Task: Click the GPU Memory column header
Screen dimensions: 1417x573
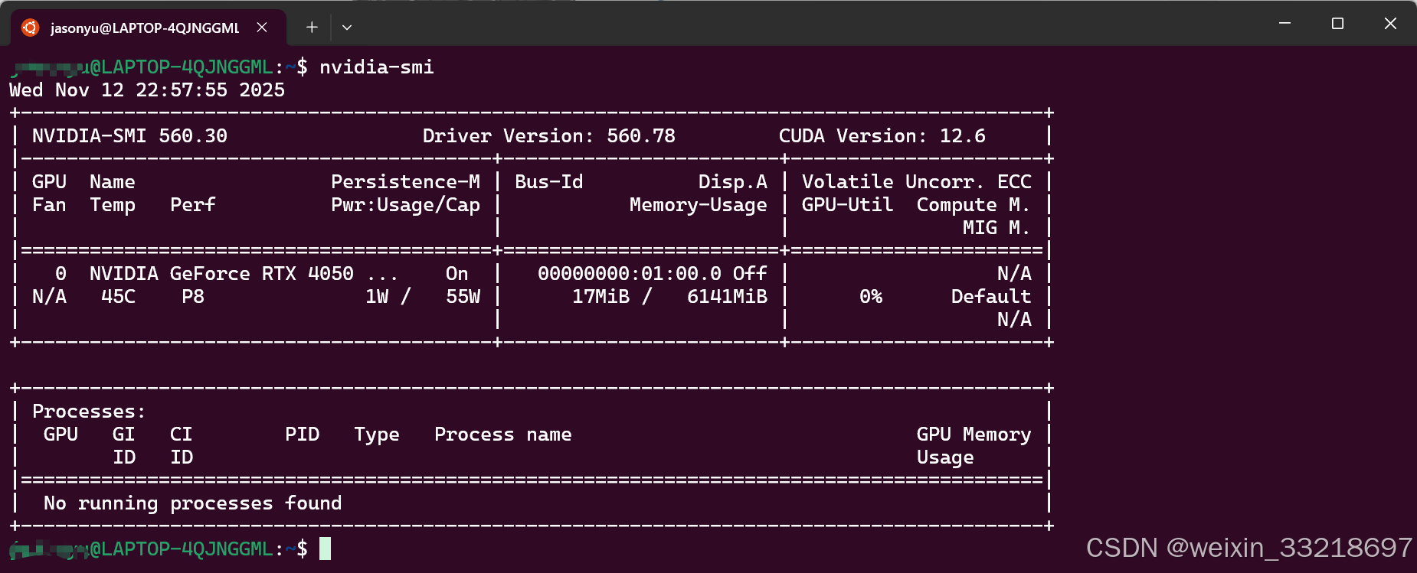Action: click(974, 435)
